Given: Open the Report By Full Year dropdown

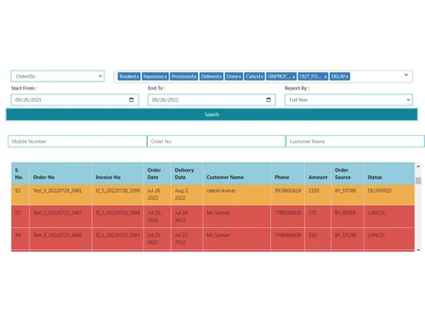Looking at the screenshot, I should (x=348, y=100).
